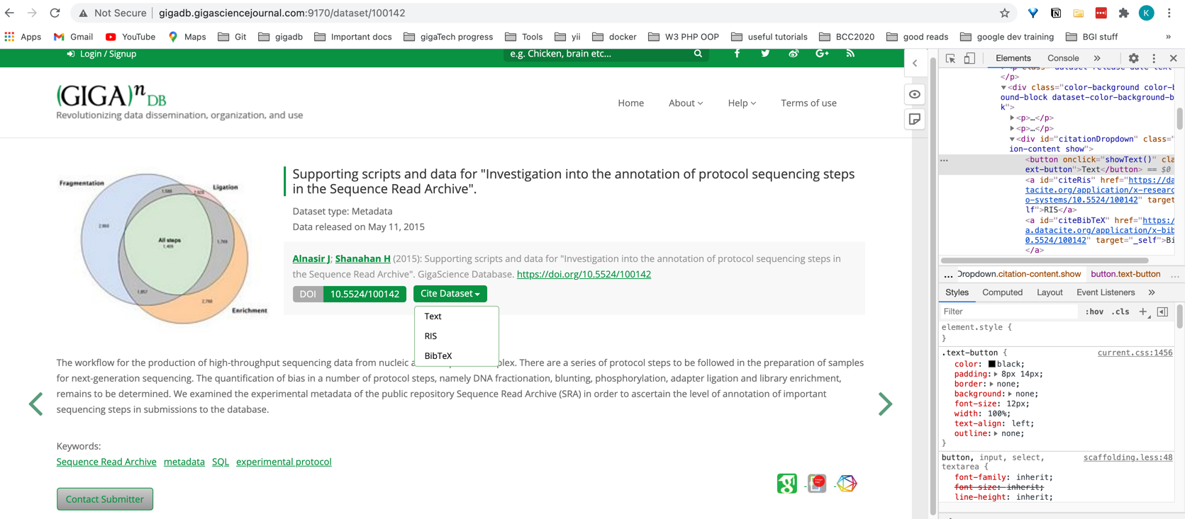Image resolution: width=1185 pixels, height=519 pixels.
Task: Show hidden bookmarks with the overflow chevron
Action: point(1168,37)
